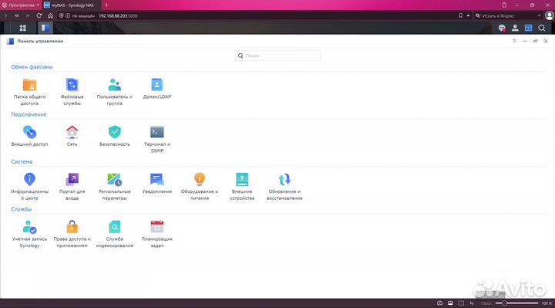This screenshot has height=308, width=555.
Task: Open Обновление и восстановление
Action: (284, 187)
